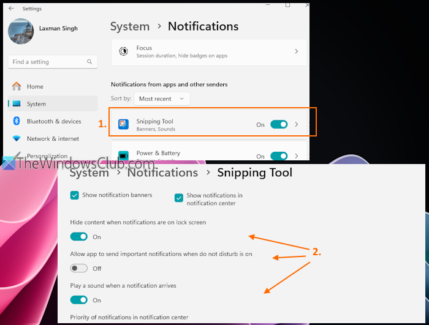429x325 pixels.
Task: Click the Snipping Tool app icon
Action: click(x=123, y=124)
